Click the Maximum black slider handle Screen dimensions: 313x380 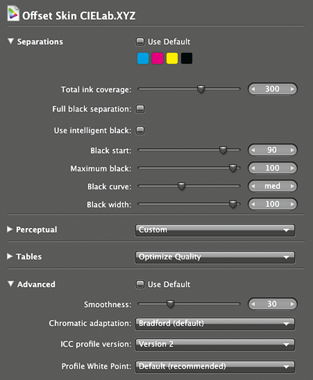pyautogui.click(x=232, y=168)
